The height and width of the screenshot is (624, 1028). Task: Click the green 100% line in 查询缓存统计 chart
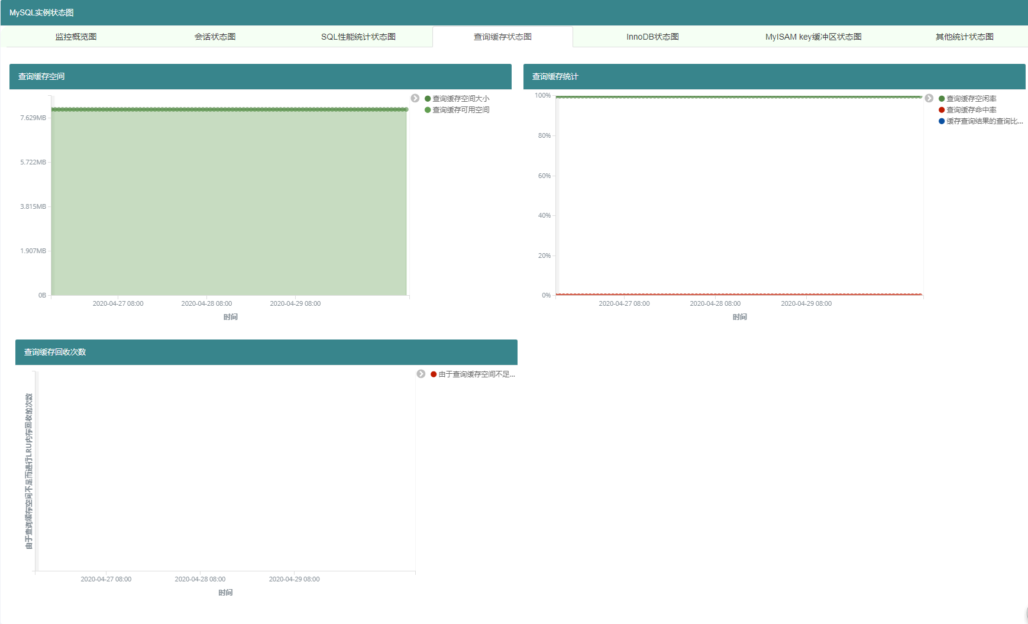(739, 97)
